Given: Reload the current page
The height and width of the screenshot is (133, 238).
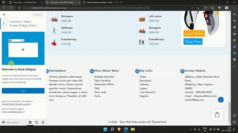Looking at the screenshot, I should click(11, 8).
